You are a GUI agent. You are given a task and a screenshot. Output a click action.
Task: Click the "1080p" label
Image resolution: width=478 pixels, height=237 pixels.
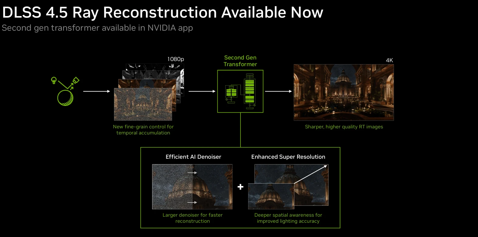click(x=176, y=59)
